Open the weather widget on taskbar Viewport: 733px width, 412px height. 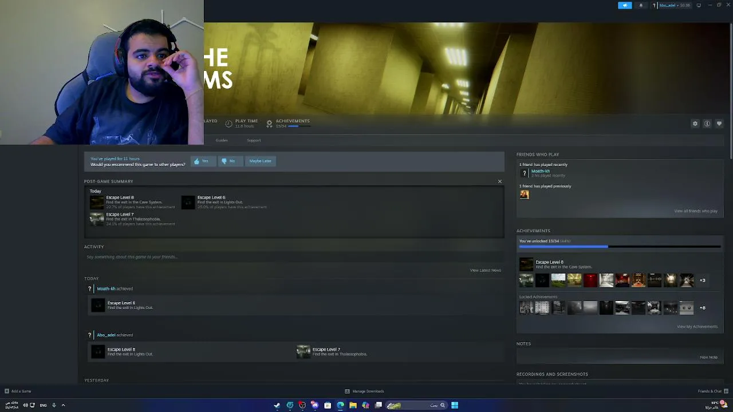point(715,405)
